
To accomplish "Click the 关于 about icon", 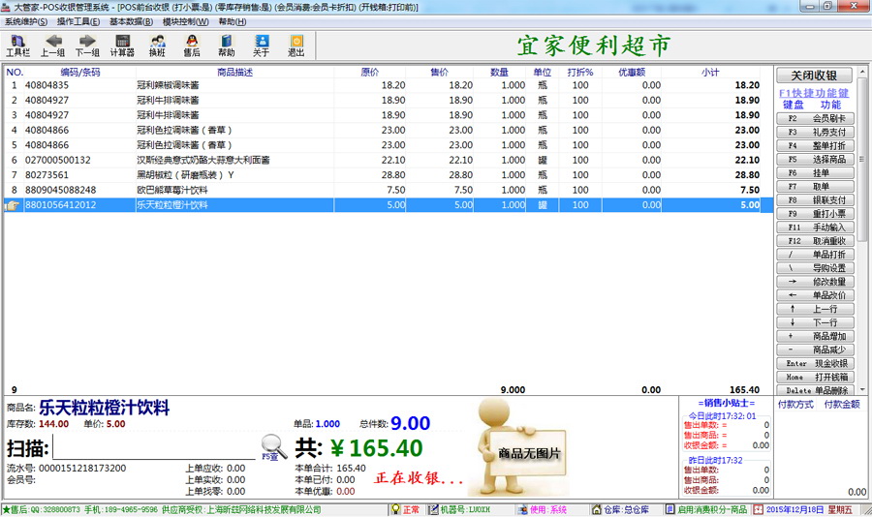I will coord(261,46).
